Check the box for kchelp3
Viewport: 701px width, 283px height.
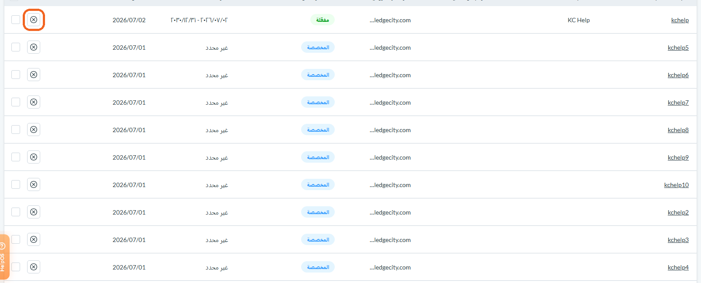click(16, 239)
